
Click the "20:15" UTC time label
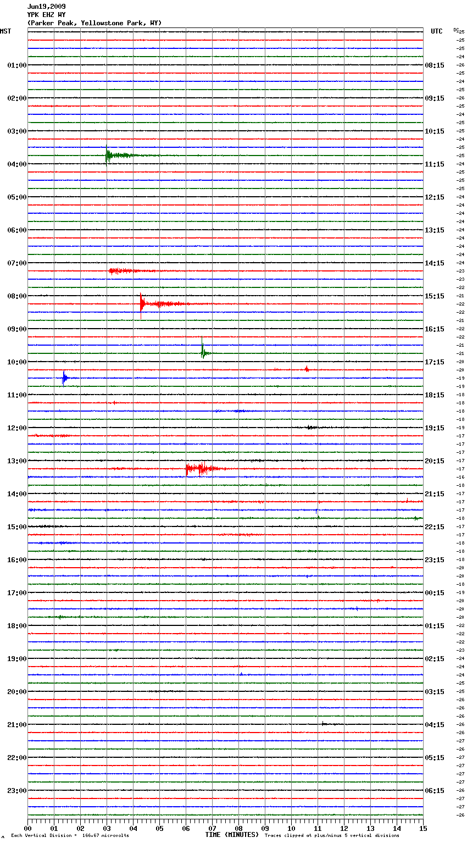click(435, 461)
